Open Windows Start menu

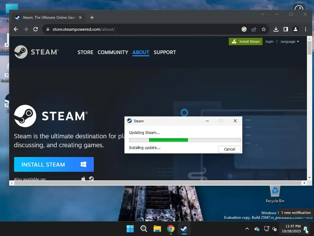click(x=130, y=229)
